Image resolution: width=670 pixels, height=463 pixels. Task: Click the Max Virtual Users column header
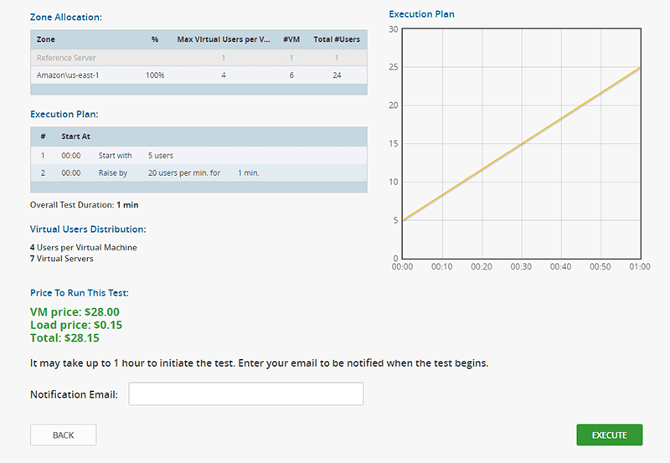coord(222,39)
